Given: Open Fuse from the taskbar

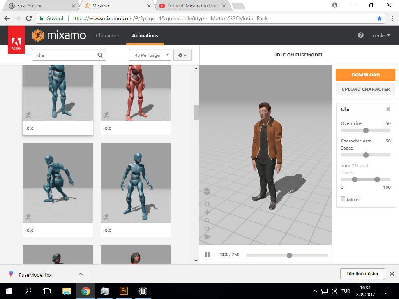Looking at the screenshot, I should tap(124, 291).
